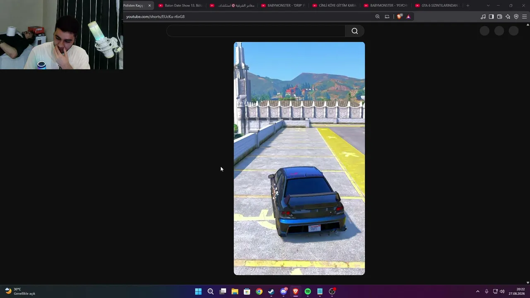This screenshot has width=530, height=298.
Task: Click the Brave Shields lion icon
Action: [399, 17]
